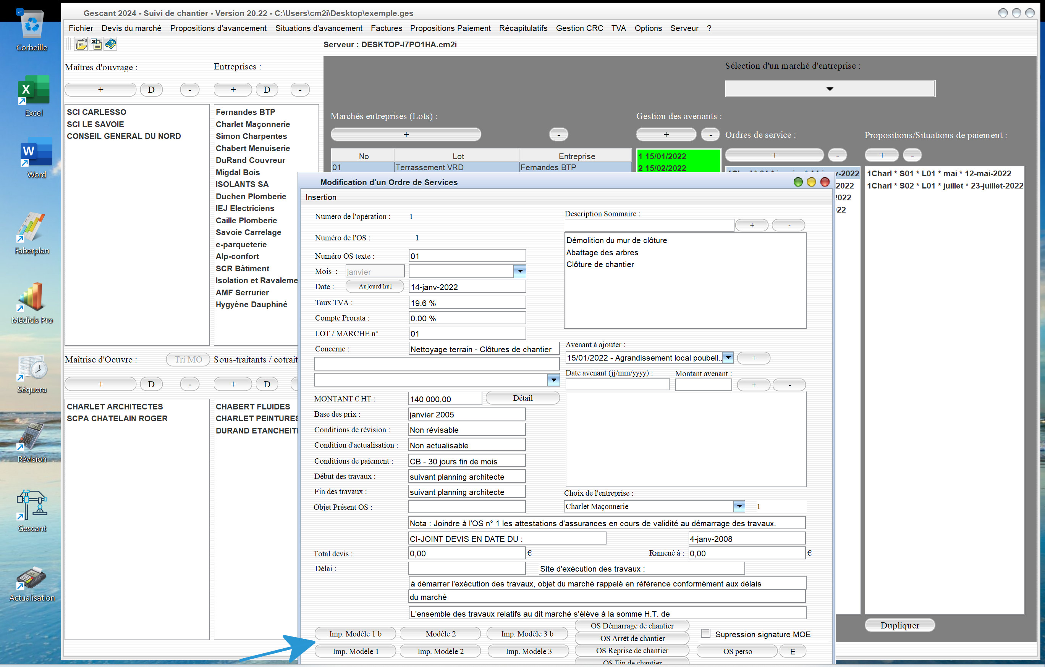1045x667 pixels.
Task: Click the Description Sommaire input field
Action: pos(649,225)
